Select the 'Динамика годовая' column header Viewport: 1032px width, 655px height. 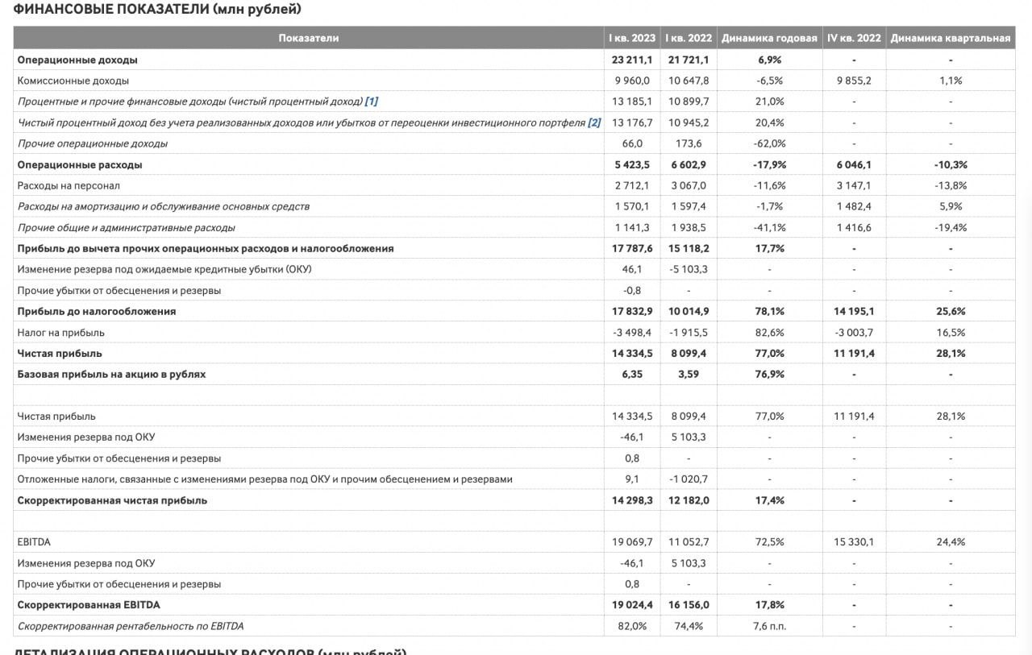[x=770, y=38]
